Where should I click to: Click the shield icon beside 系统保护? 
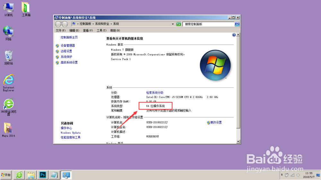pos(57,57)
